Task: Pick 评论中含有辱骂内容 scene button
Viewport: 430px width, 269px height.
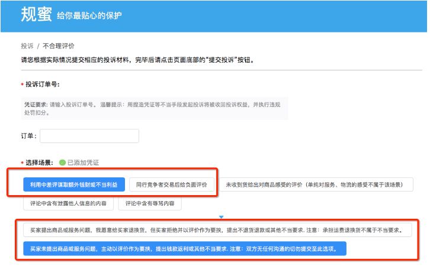Action: [150, 203]
